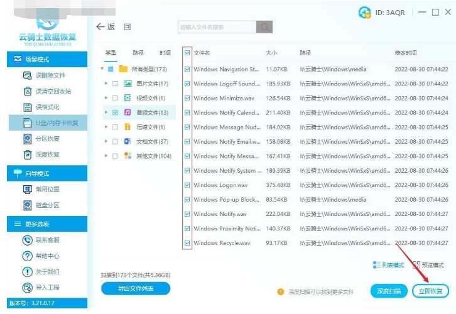
Task: Expand the 其他文件(104) tree node
Action: pos(104,156)
